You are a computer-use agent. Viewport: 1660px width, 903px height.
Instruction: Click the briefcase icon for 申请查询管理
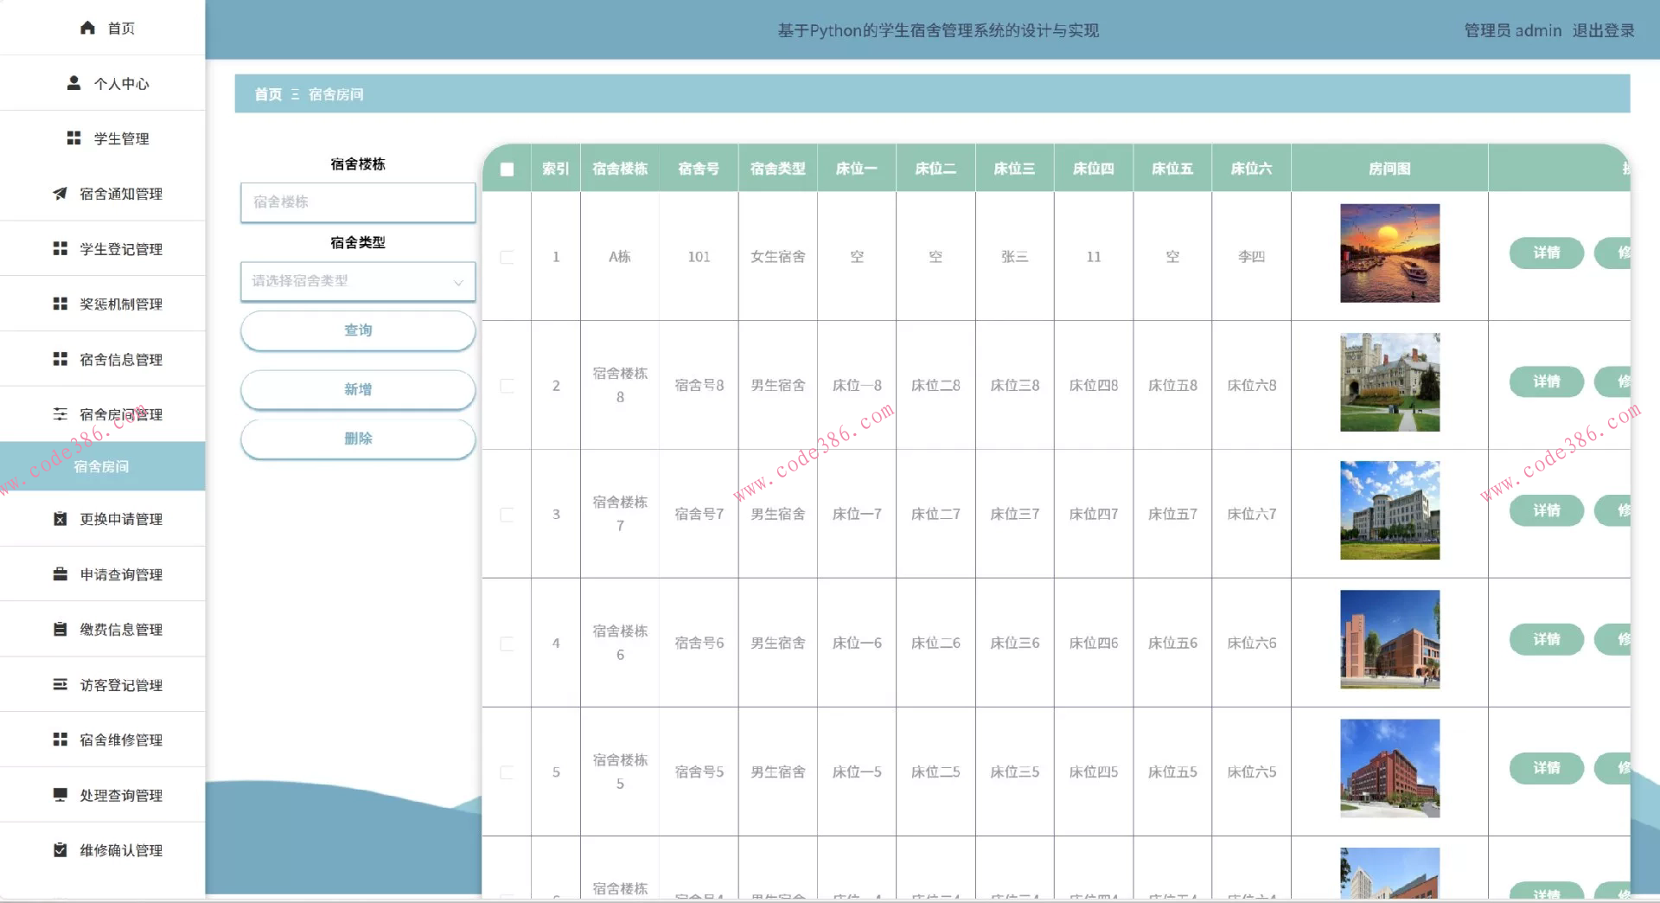(x=60, y=574)
